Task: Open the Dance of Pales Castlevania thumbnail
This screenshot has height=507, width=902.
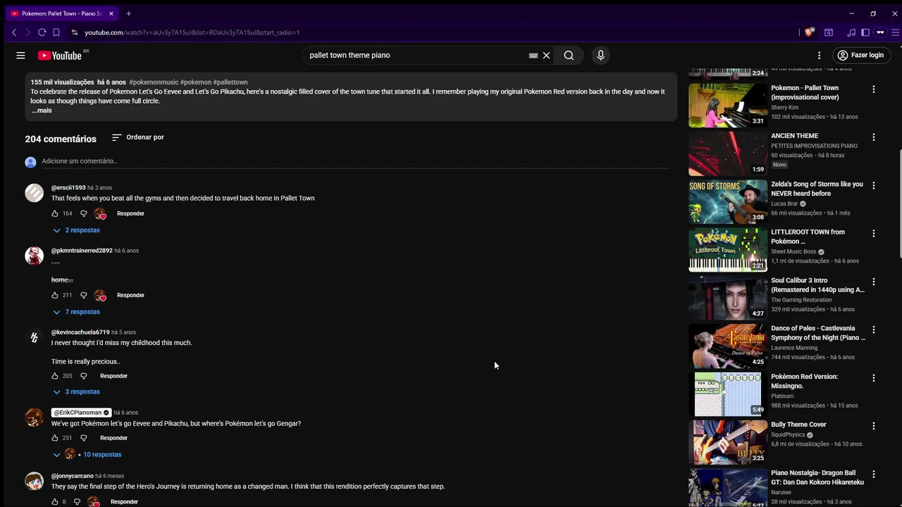Action: (728, 346)
